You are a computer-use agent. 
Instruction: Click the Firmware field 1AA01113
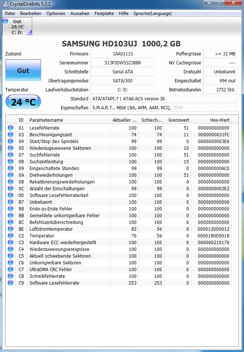click(123, 54)
